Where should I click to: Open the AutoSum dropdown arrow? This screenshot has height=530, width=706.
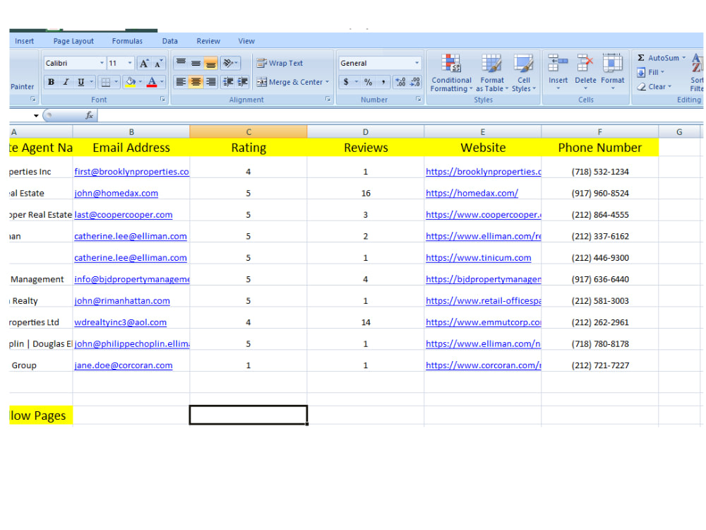(684, 58)
